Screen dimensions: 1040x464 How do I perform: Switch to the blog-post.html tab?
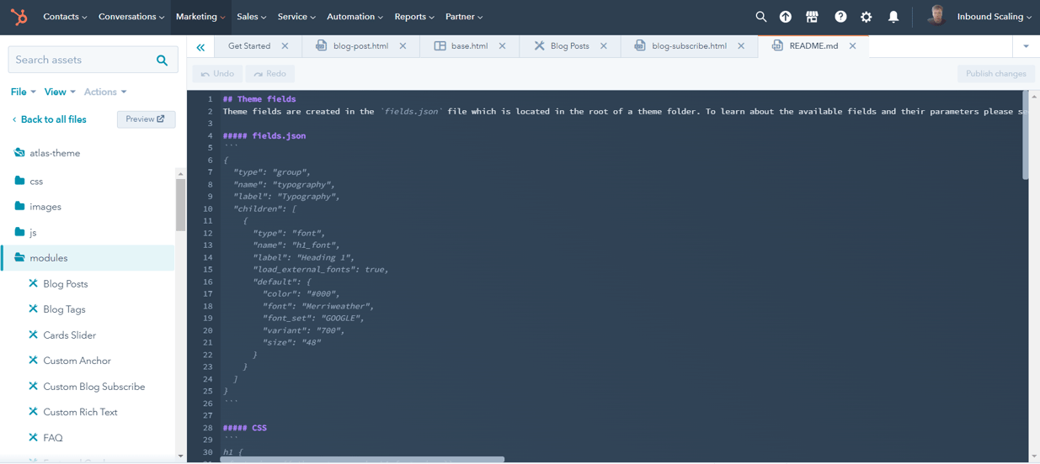tap(360, 46)
